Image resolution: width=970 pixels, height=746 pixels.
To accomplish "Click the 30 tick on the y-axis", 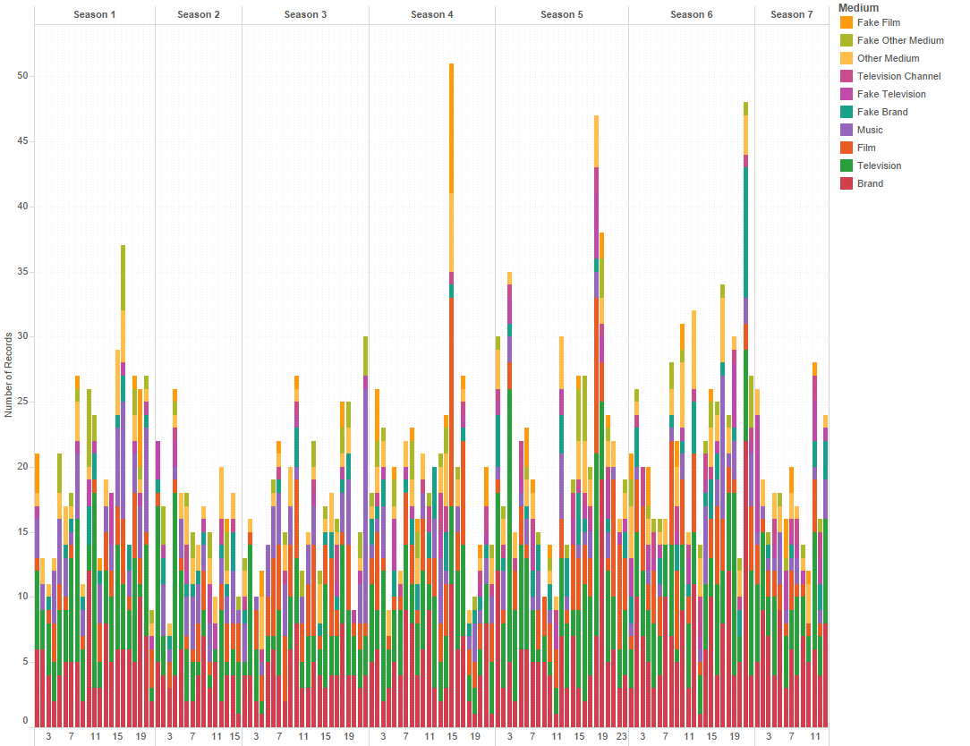I will click(23, 336).
